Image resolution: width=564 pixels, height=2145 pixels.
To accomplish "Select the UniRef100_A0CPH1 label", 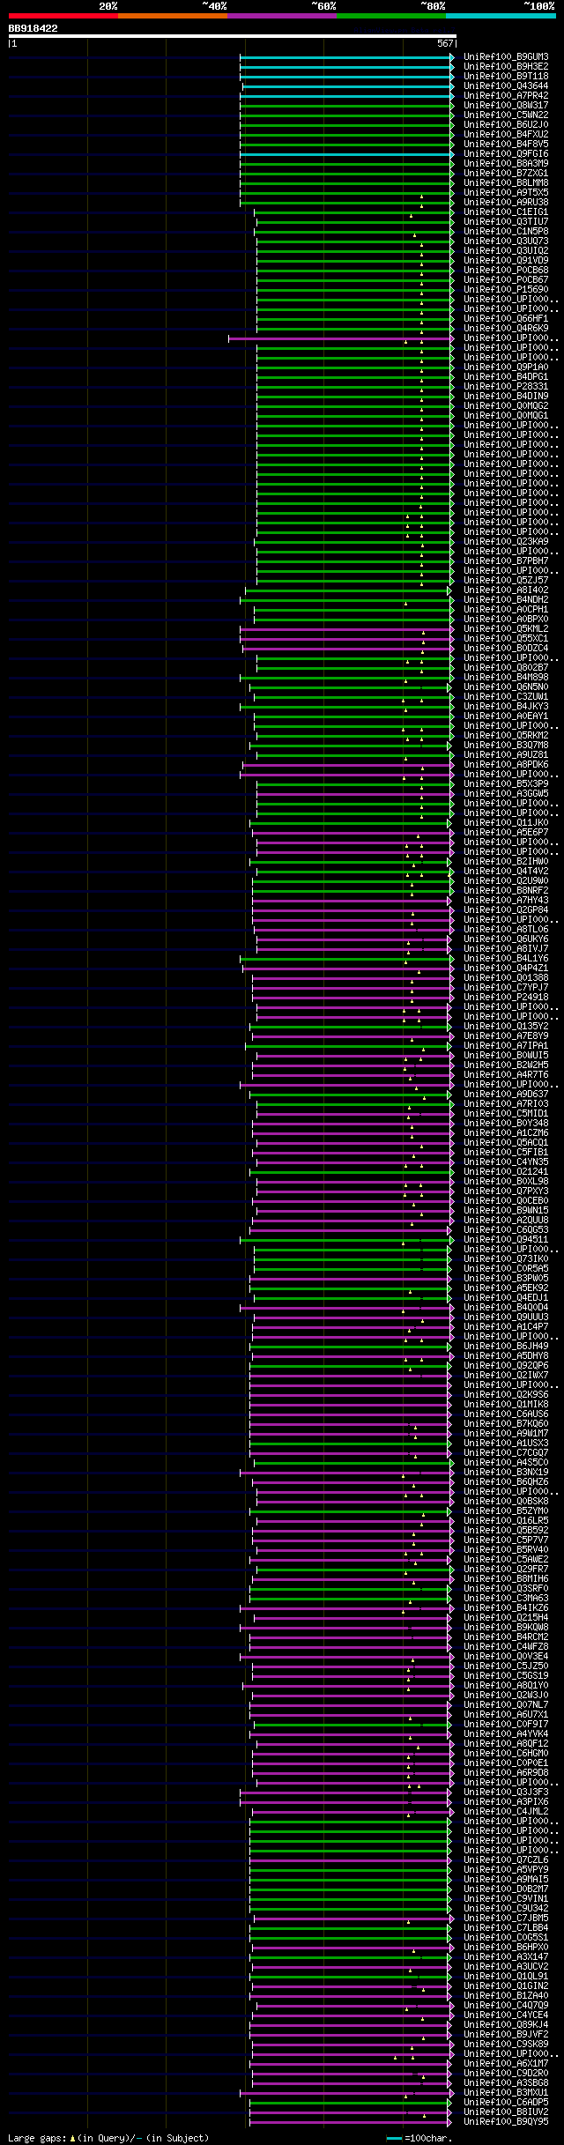I will tap(506, 610).
